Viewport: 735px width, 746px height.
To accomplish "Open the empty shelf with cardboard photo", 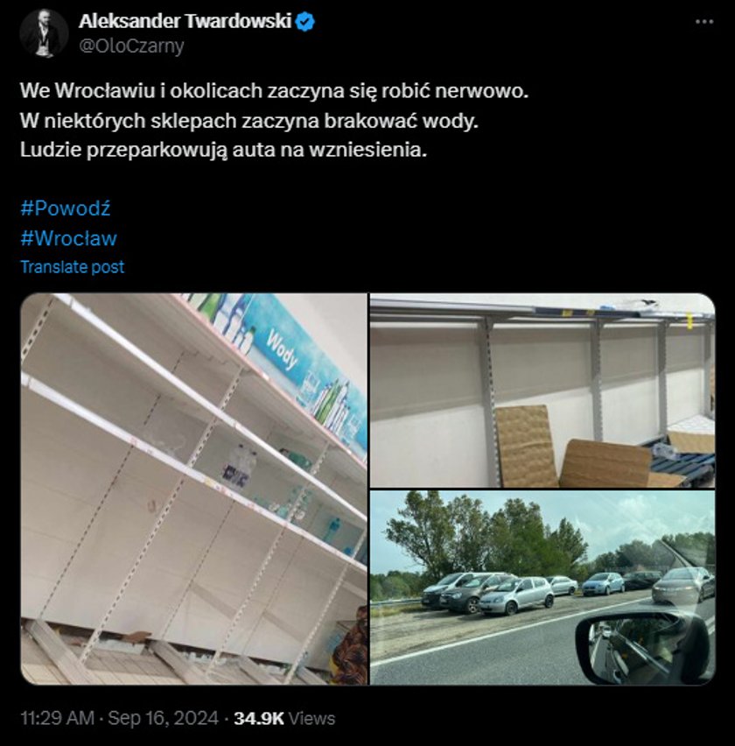I will coord(542,391).
